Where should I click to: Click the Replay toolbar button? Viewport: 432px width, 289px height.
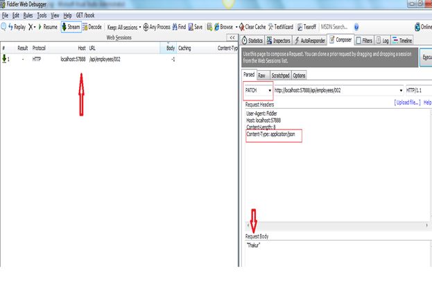[17, 27]
